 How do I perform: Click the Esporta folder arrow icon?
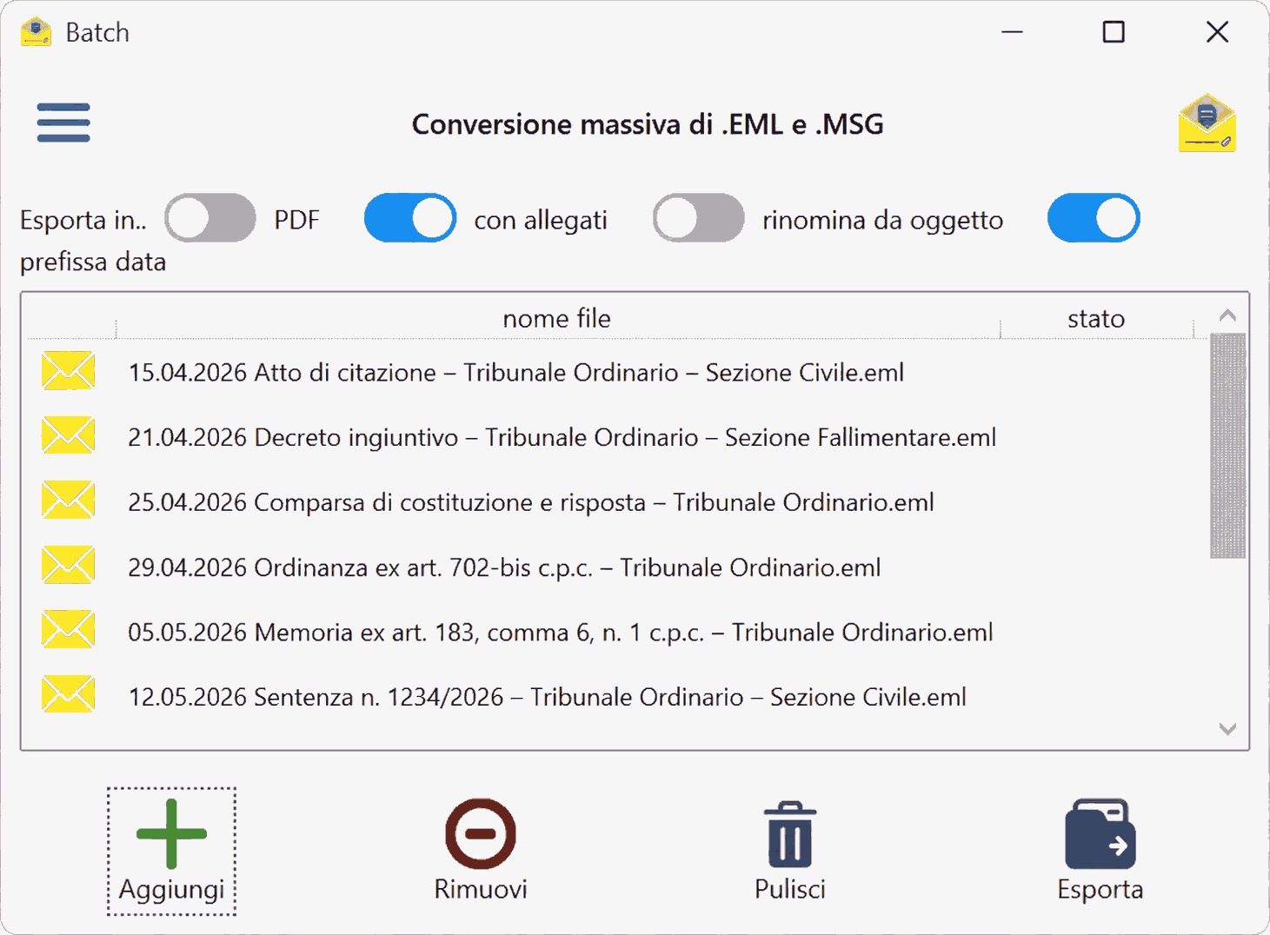click(1100, 834)
